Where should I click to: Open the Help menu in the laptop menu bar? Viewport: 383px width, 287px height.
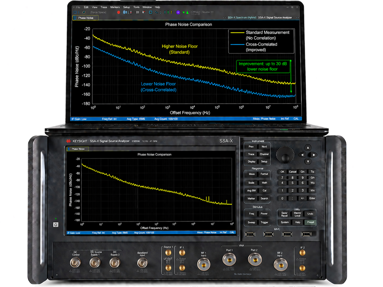(x=158, y=7)
